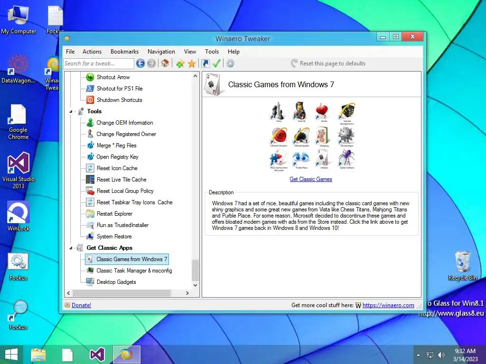
Task: Collapse the Get Classic Apps category
Action: (x=71, y=248)
